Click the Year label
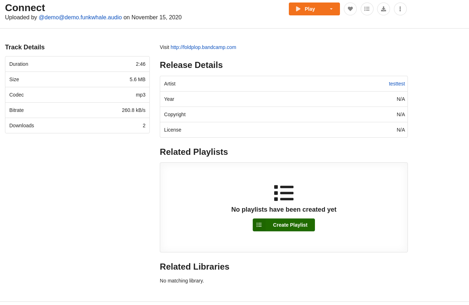Screen dimensions: 469x305 point(169,99)
